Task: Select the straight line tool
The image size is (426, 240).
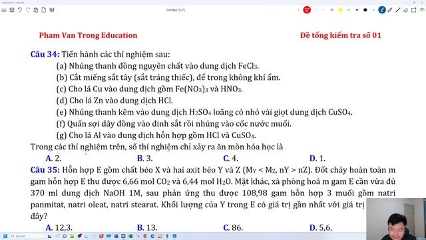Action: 398,10
